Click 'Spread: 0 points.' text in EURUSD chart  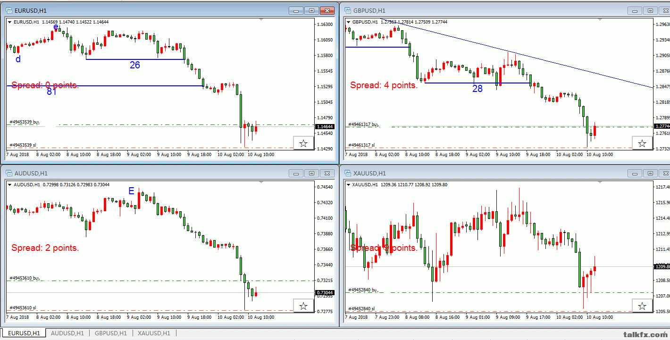[x=45, y=85]
